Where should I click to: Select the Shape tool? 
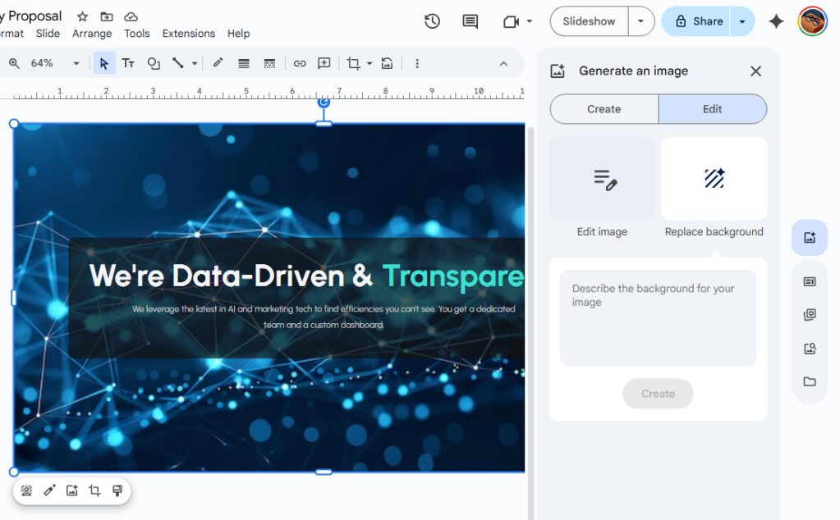coord(153,62)
